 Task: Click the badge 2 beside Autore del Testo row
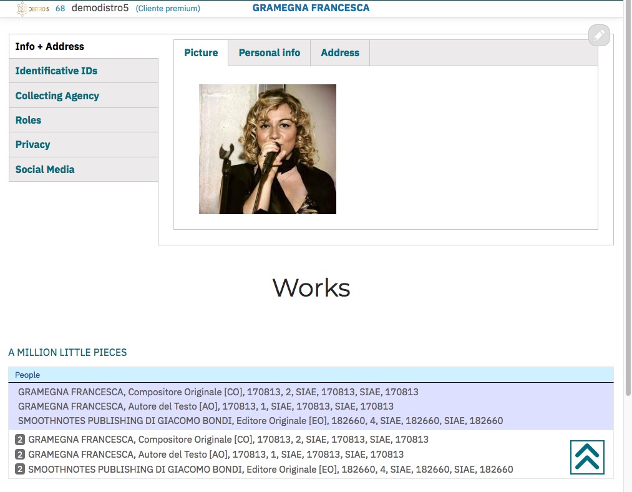(x=20, y=454)
